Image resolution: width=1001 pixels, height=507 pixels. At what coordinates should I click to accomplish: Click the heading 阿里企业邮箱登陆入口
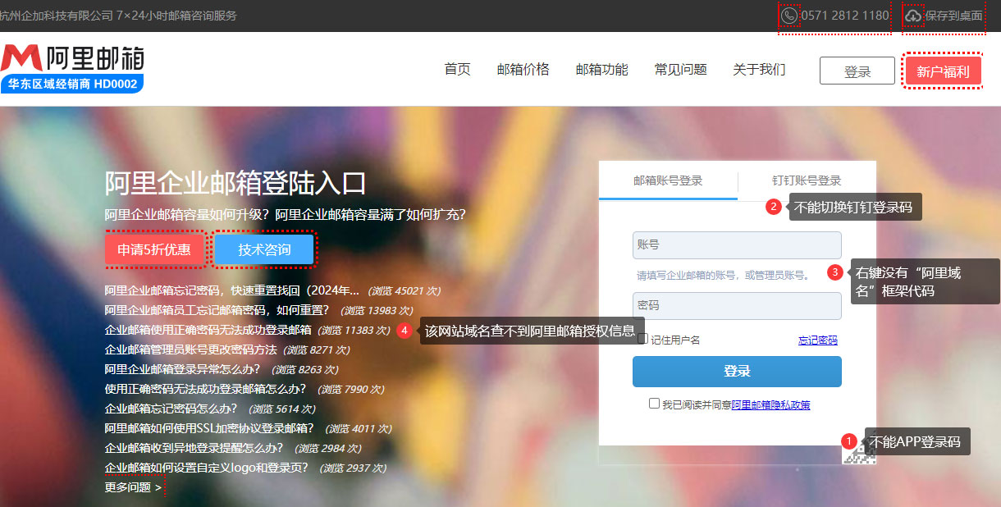[235, 183]
